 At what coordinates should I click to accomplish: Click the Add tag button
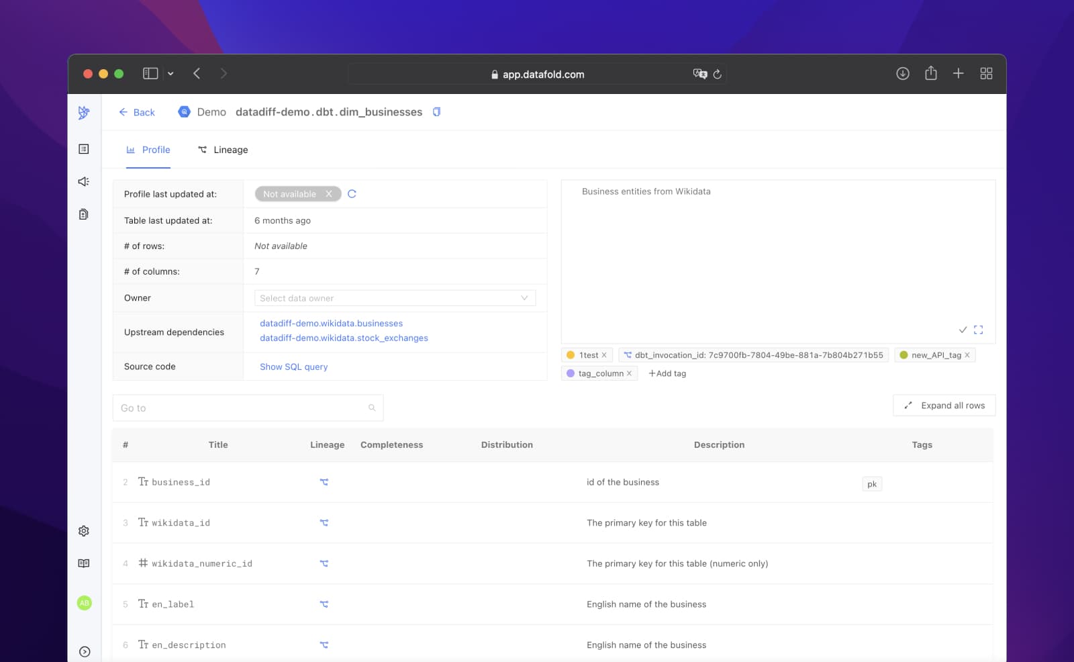[x=667, y=373]
